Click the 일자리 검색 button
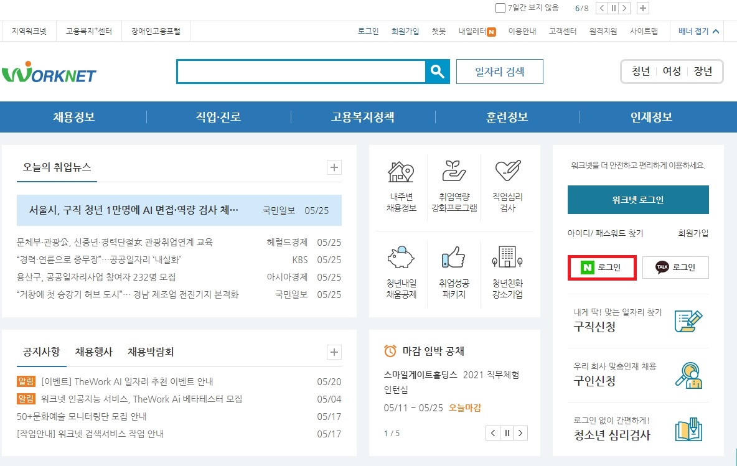 (x=500, y=72)
